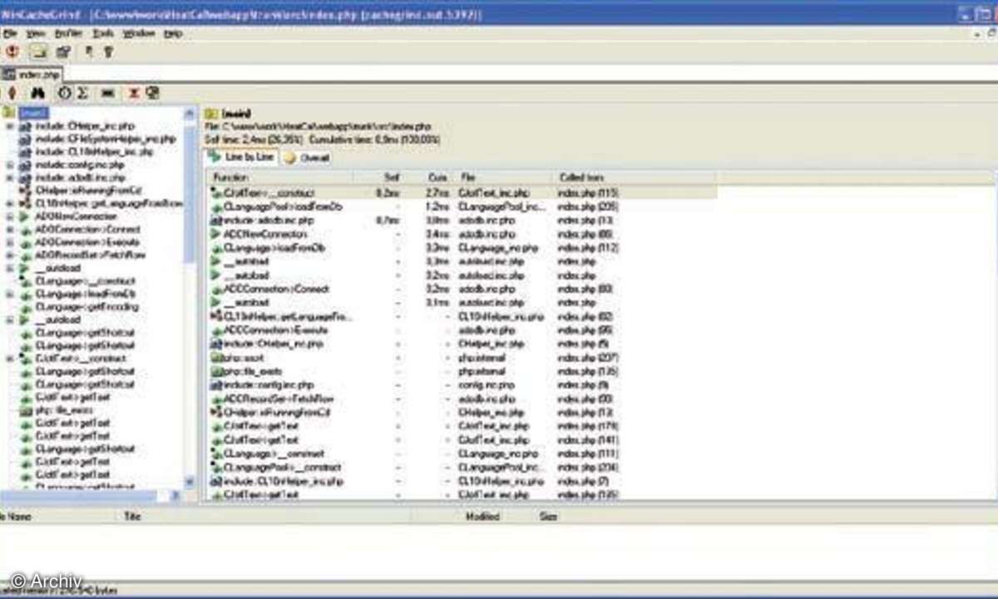Click the third icon in the top toolbar
The width and height of the screenshot is (998, 599).
(63, 52)
